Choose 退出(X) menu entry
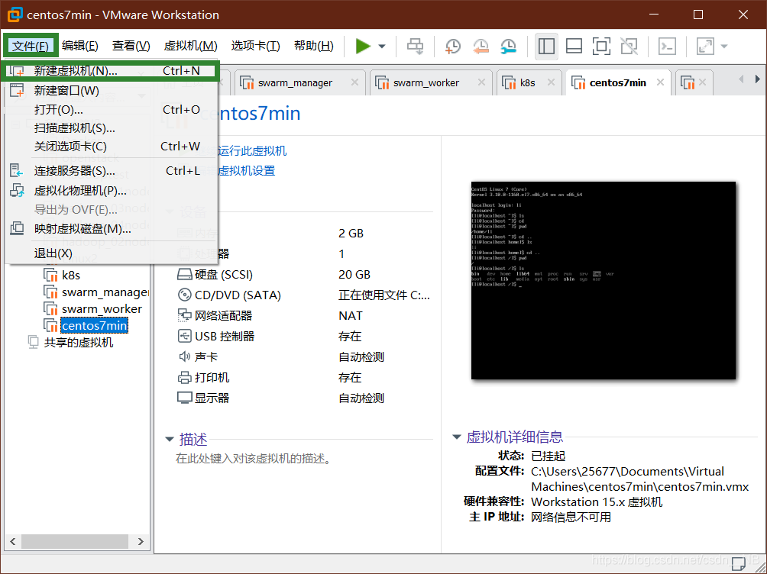The width and height of the screenshot is (767, 574). (x=111, y=253)
